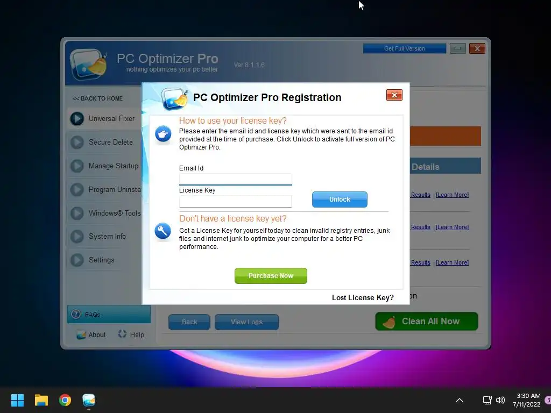This screenshot has height=413, width=551.
Task: Click the Program Uninstaller arrow icon
Action: [x=77, y=190]
